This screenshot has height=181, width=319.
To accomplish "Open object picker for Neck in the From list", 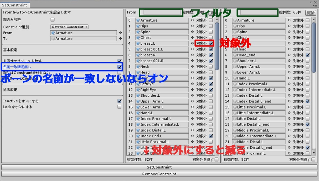I will click(192, 66).
